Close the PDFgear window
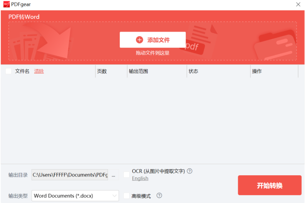 [298, 4]
